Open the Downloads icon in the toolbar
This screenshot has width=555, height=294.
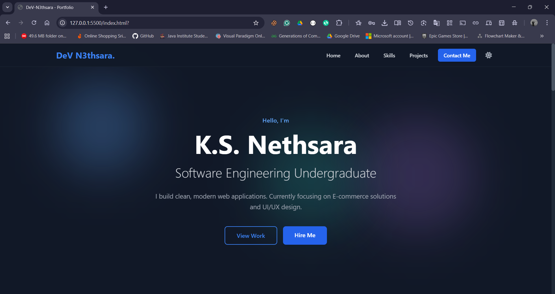click(x=384, y=23)
